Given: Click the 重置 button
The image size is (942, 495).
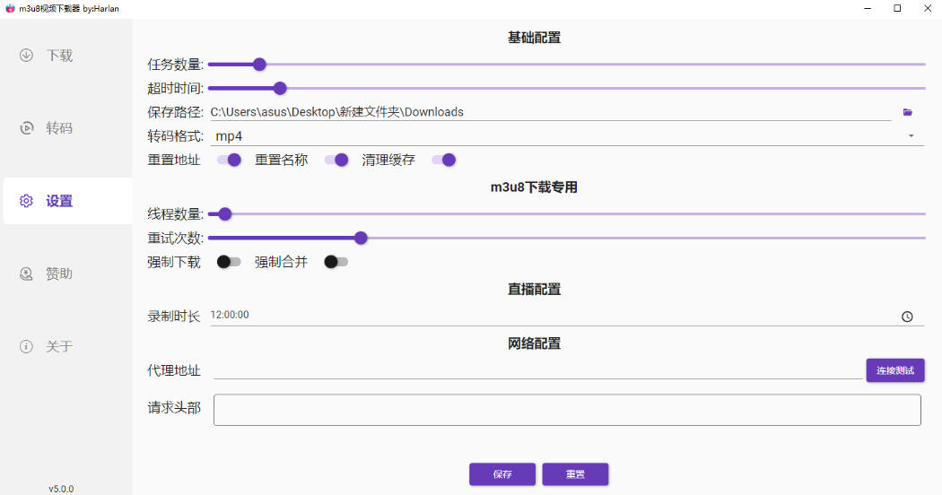Looking at the screenshot, I should [576, 474].
